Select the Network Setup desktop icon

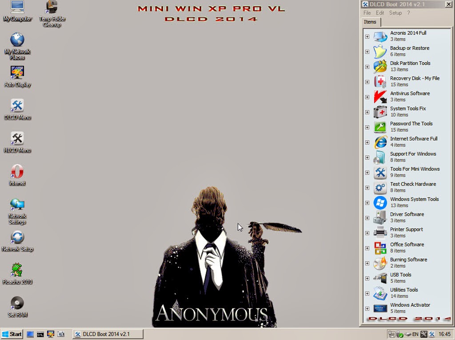coord(17,241)
